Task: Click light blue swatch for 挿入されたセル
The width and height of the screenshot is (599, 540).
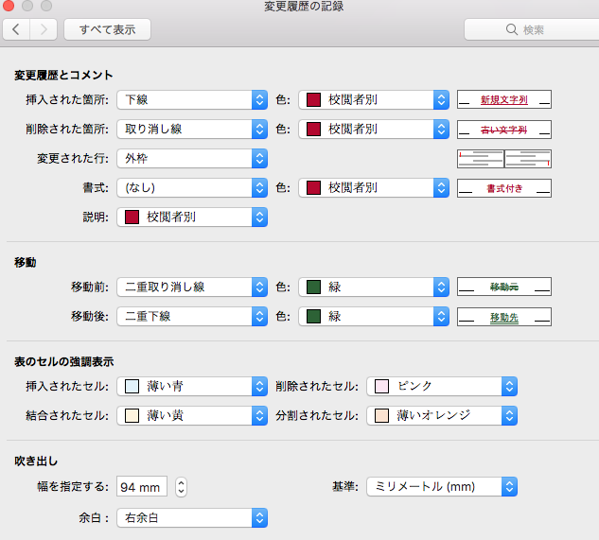Action: click(x=132, y=387)
